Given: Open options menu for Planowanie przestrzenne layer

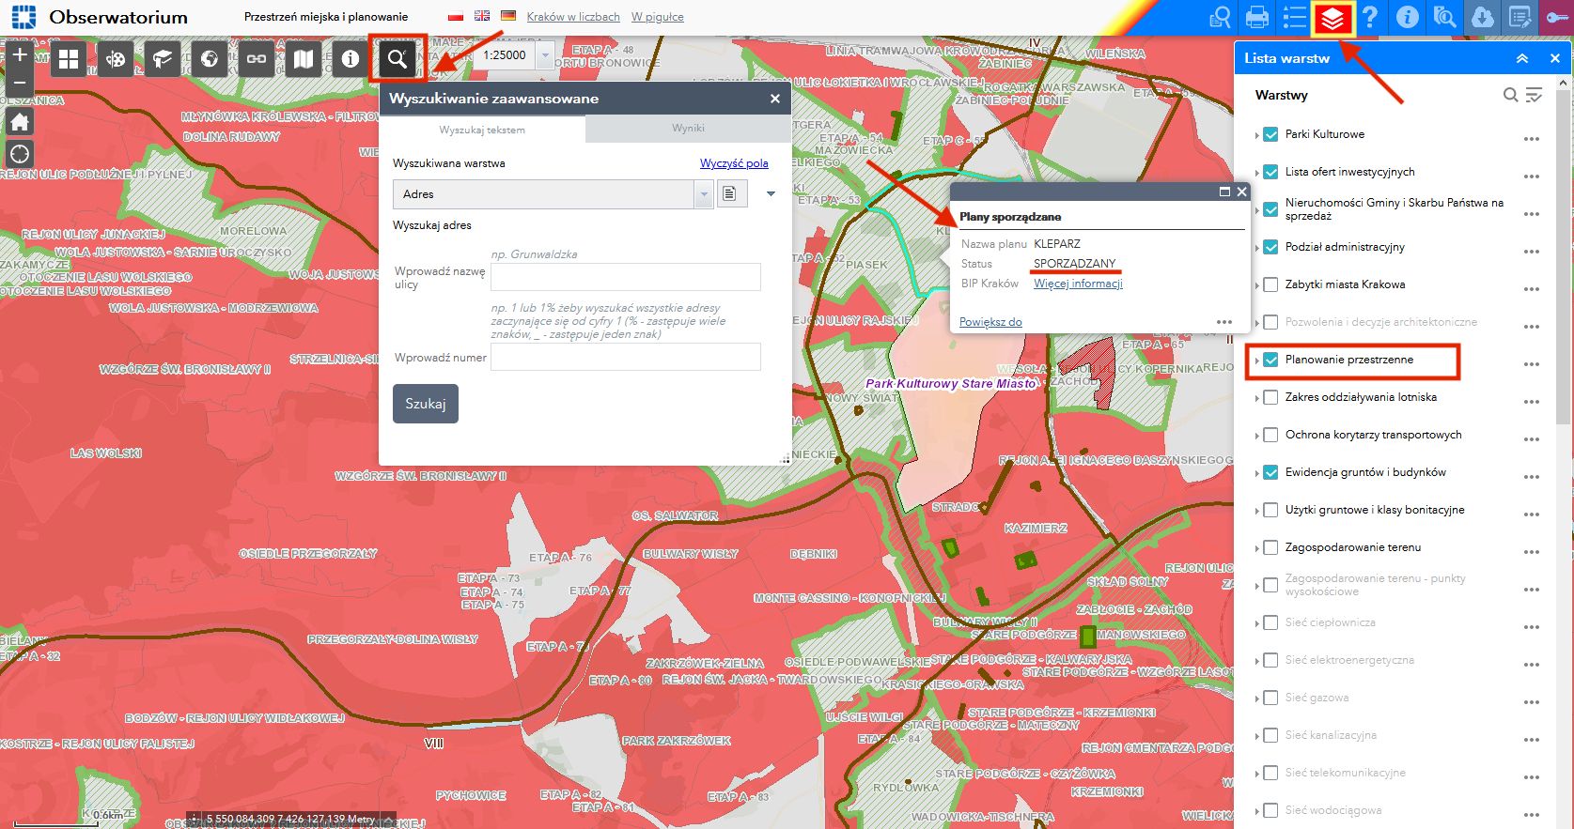Looking at the screenshot, I should coord(1532,364).
